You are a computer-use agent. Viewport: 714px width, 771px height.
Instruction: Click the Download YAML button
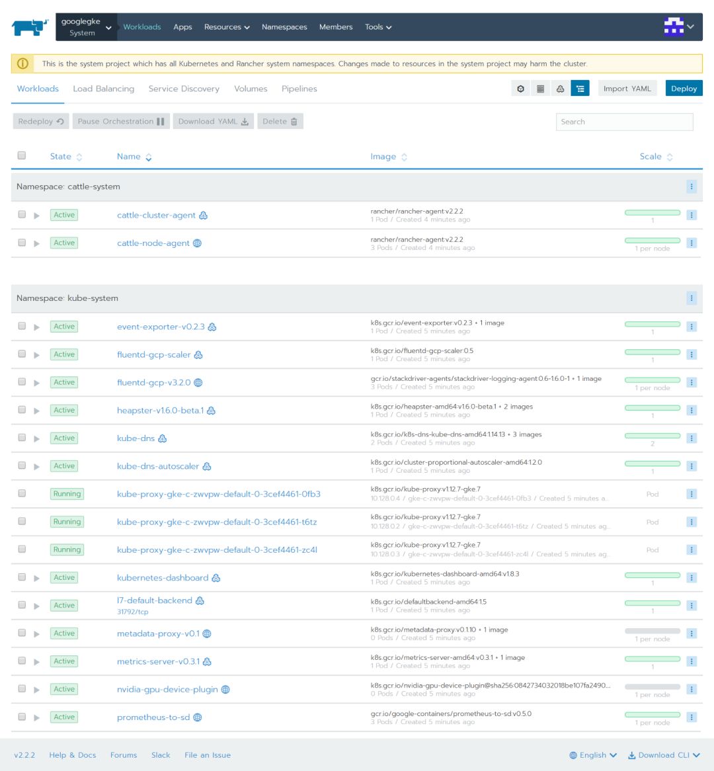(x=214, y=122)
